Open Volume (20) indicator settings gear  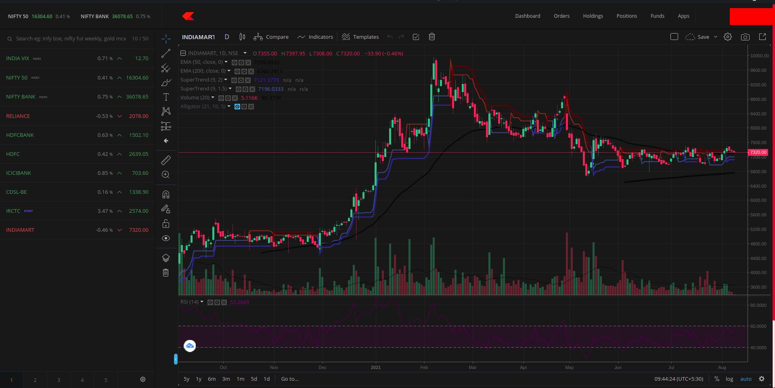click(228, 98)
